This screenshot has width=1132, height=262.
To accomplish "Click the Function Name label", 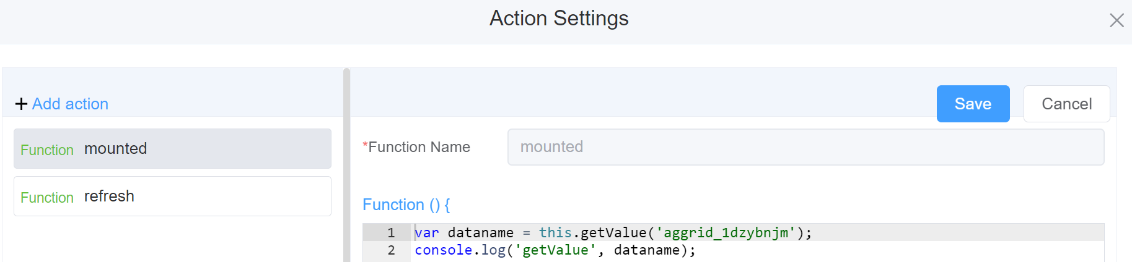I will [x=419, y=147].
